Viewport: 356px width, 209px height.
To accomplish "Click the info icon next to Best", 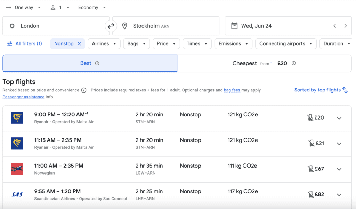I will (x=97, y=63).
